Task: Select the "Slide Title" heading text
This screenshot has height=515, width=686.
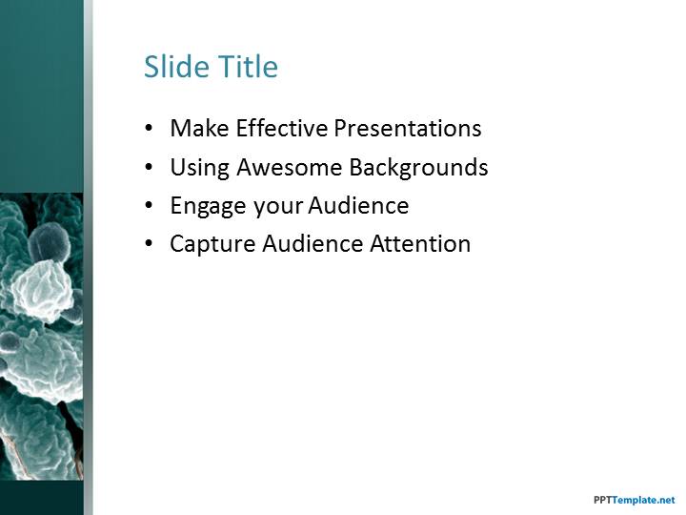Action: click(211, 67)
